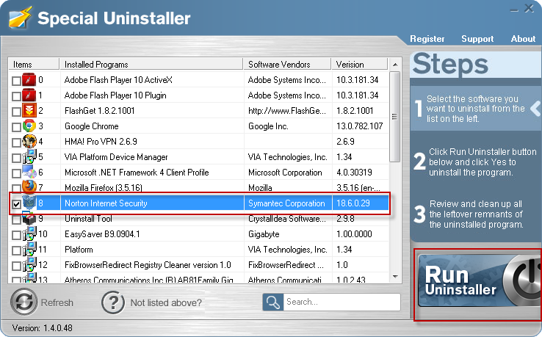Click the FlashGet program icon
The image size is (542, 337).
29,110
